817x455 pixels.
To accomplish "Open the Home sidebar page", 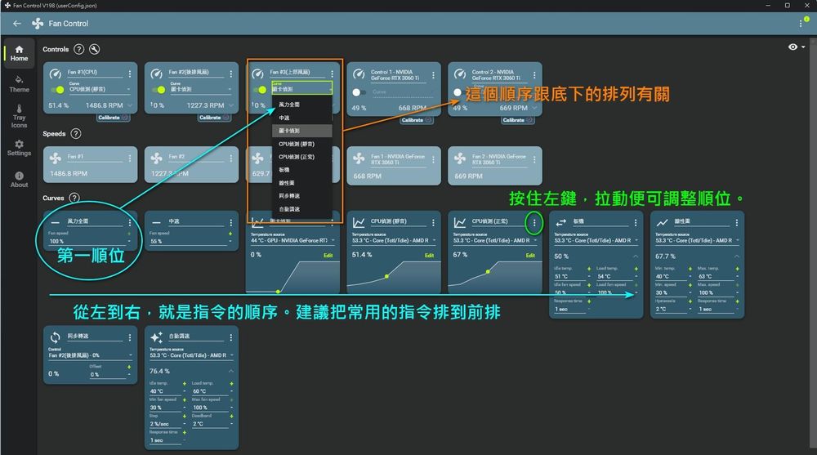I will click(x=20, y=53).
